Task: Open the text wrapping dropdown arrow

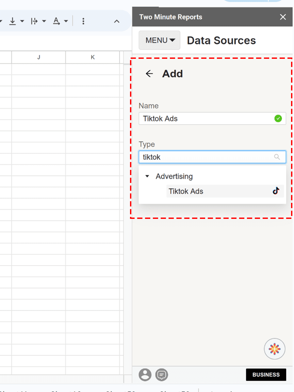Action: (x=44, y=21)
